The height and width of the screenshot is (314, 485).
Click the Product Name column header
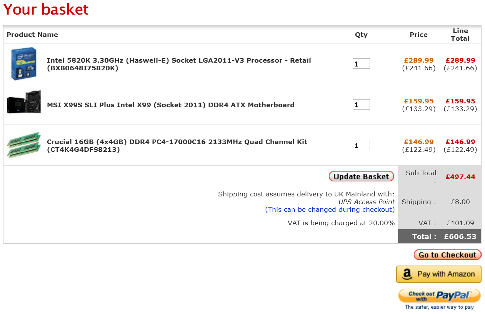click(32, 35)
